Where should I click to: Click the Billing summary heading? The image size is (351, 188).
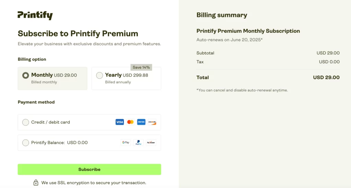[x=221, y=15]
